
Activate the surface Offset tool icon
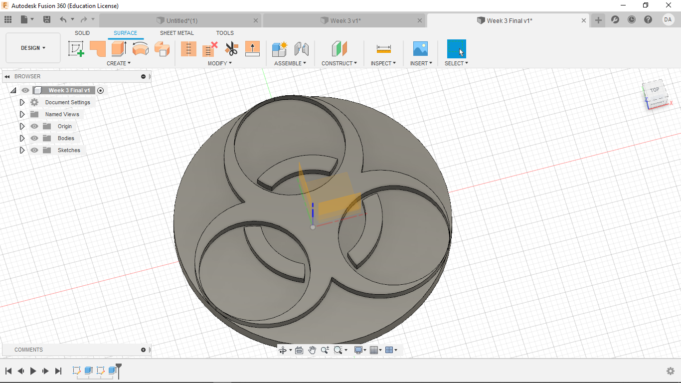click(x=162, y=49)
